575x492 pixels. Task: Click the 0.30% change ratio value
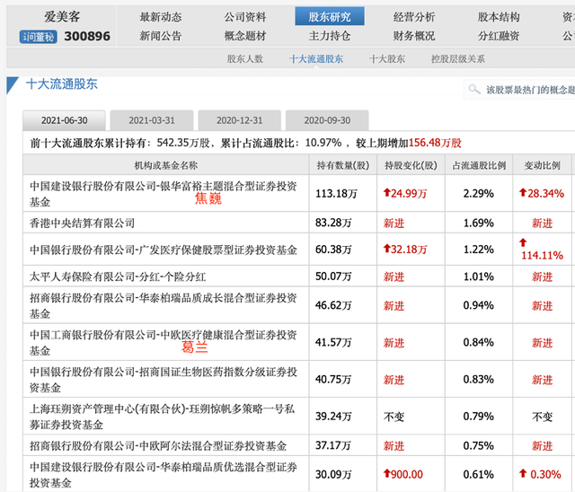tap(540, 474)
